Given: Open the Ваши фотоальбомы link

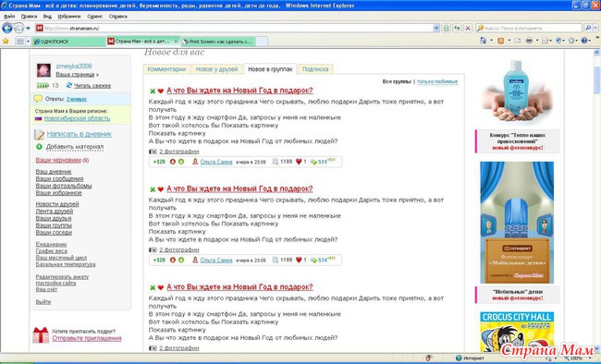Looking at the screenshot, I should pyautogui.click(x=64, y=186).
